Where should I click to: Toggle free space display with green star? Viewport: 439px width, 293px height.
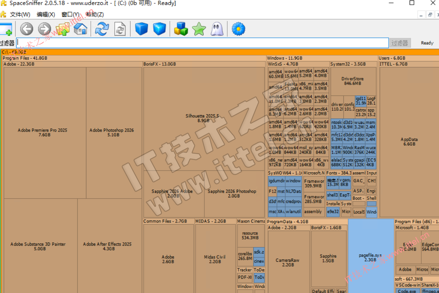click(x=199, y=29)
